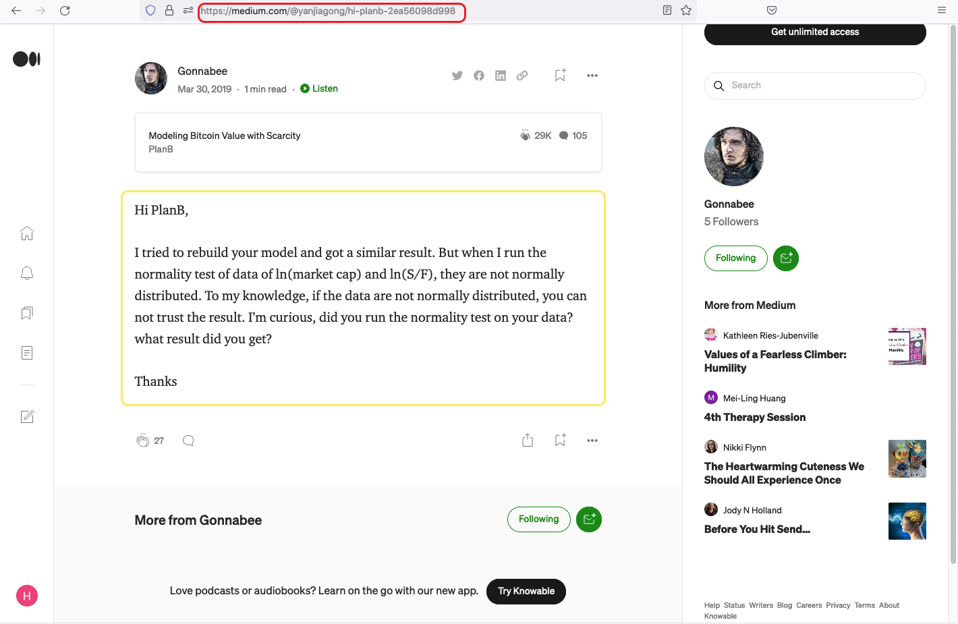This screenshot has height=624, width=958.
Task: Open the shield tracking protection icon
Action: click(150, 10)
